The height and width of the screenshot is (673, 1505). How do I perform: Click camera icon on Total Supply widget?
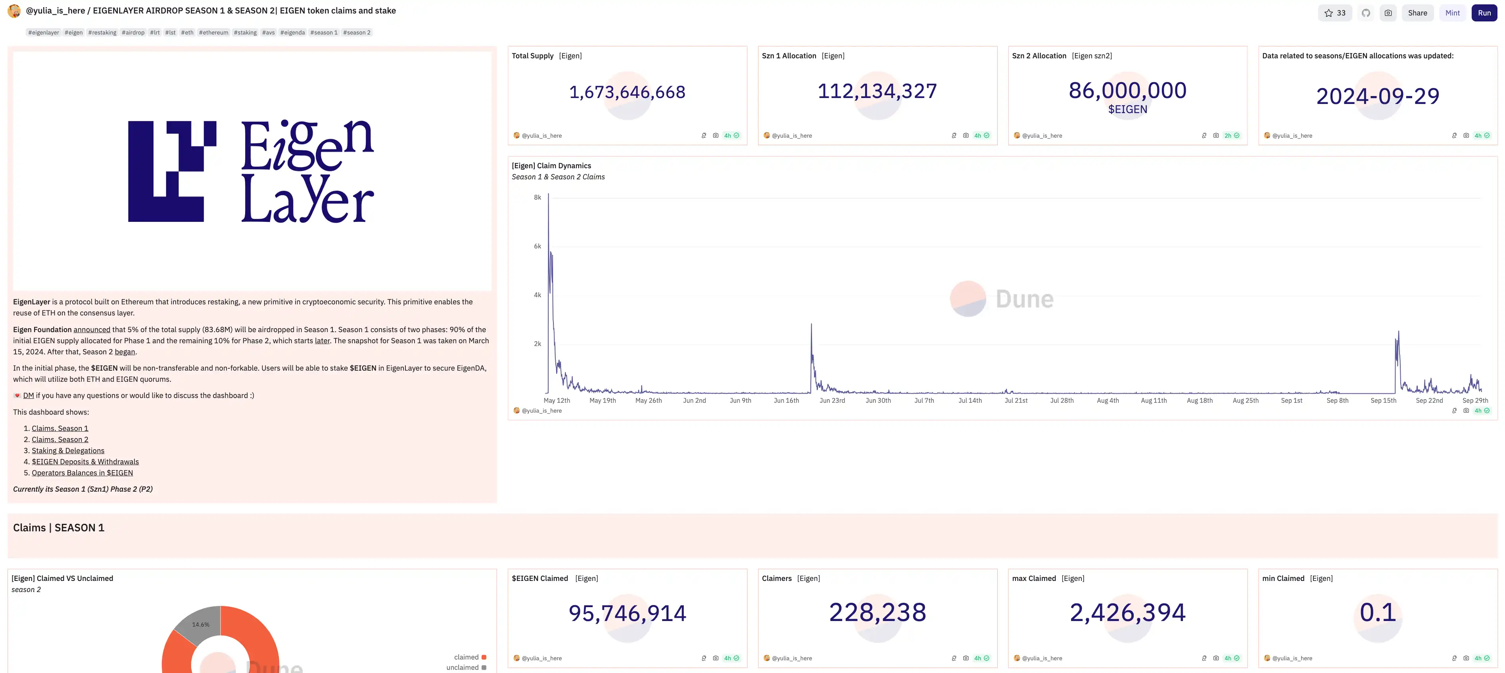click(x=716, y=136)
